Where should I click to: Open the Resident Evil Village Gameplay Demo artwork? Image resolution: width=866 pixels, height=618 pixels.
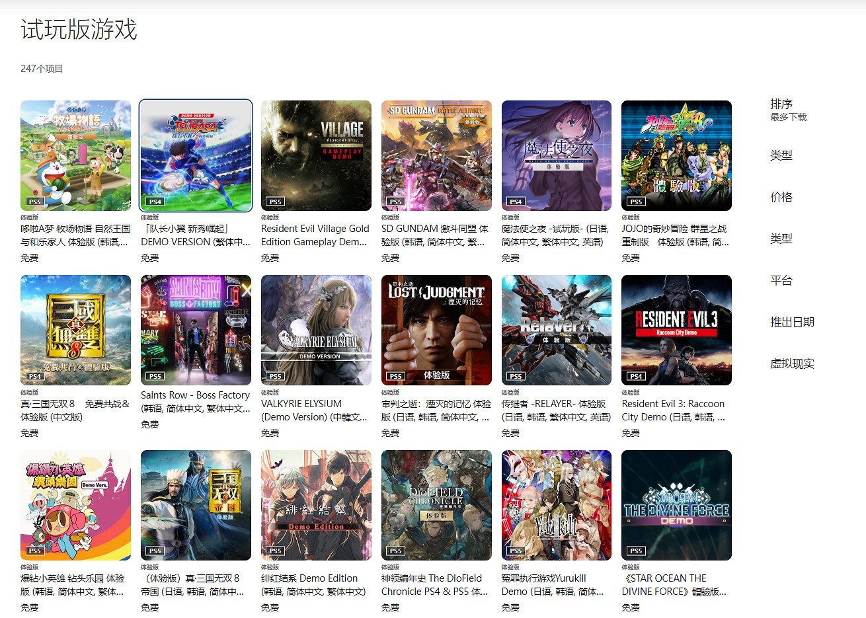pyautogui.click(x=316, y=155)
